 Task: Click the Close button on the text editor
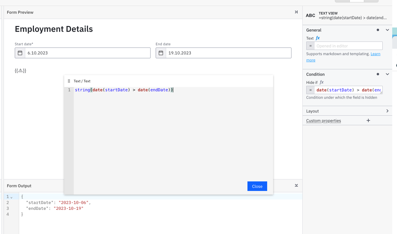(x=257, y=186)
